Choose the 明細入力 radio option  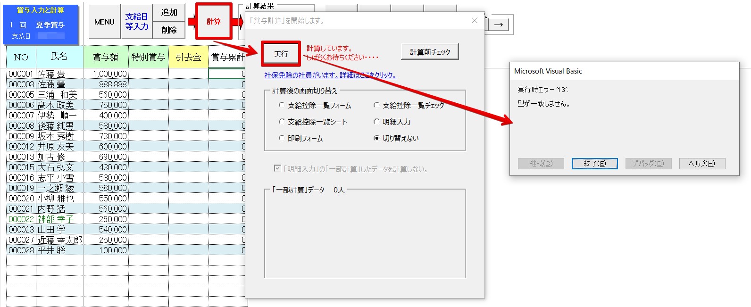pos(376,122)
